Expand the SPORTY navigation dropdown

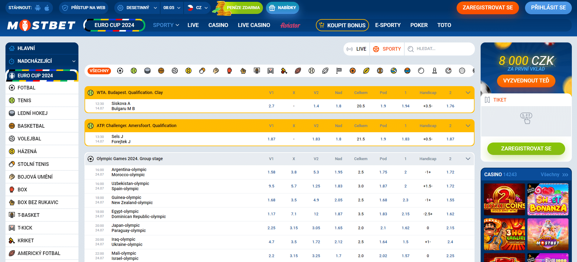(166, 25)
